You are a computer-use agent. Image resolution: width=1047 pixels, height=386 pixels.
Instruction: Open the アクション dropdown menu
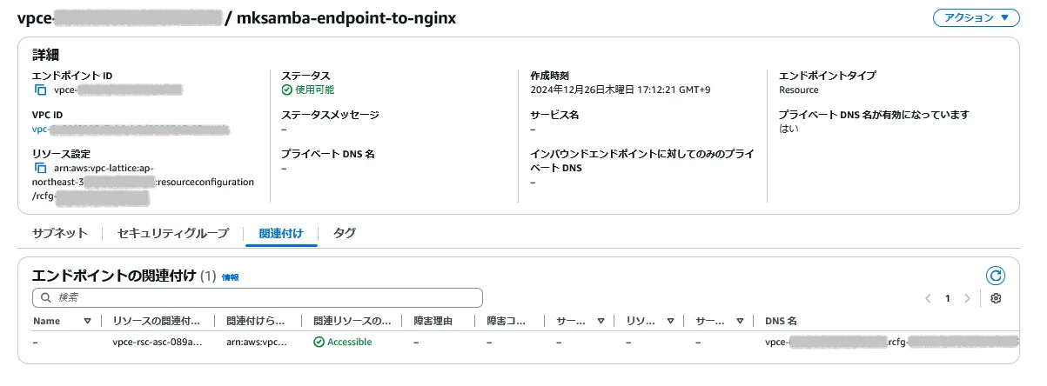975,17
